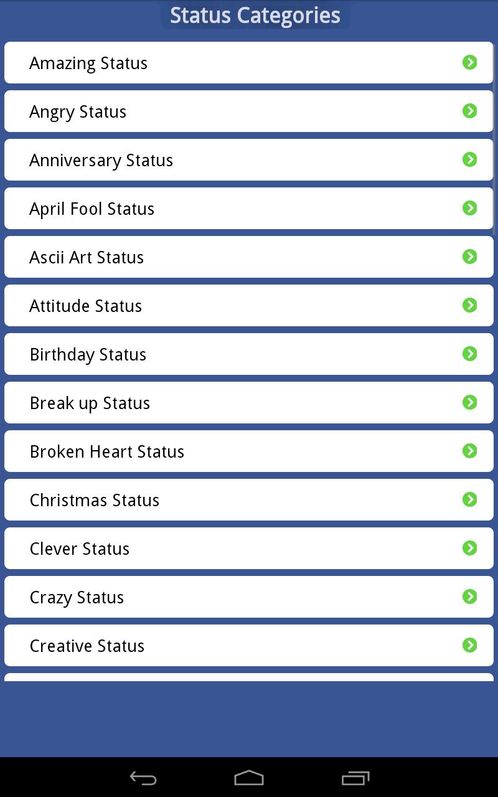
Task: Tap the partially visible row below Creative Status
Action: [x=249, y=677]
